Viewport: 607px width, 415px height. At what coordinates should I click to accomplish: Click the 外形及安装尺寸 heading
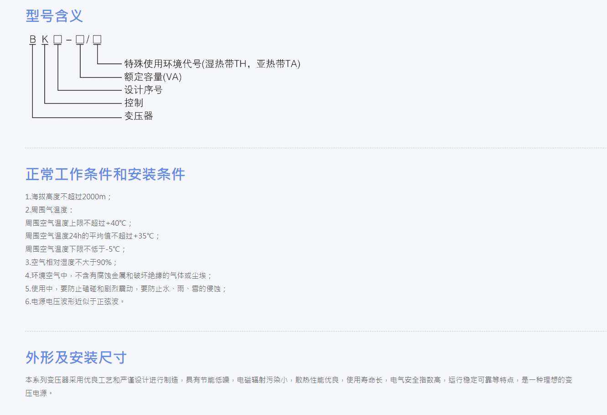[x=76, y=358]
